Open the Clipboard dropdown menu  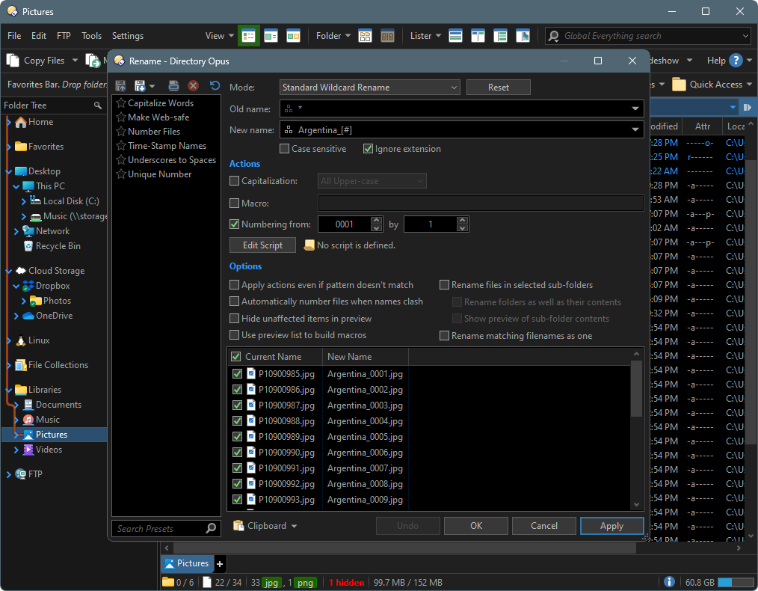[x=265, y=526]
